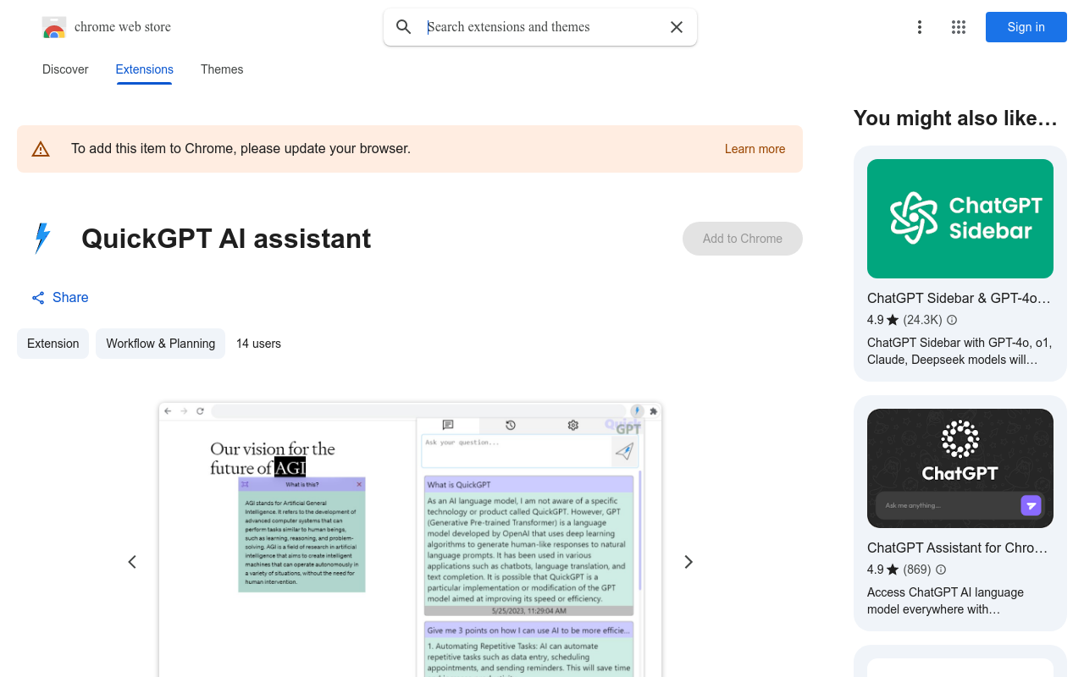This screenshot has width=1084, height=677.
Task: Clear the search field with X icon
Action: pyautogui.click(x=677, y=27)
